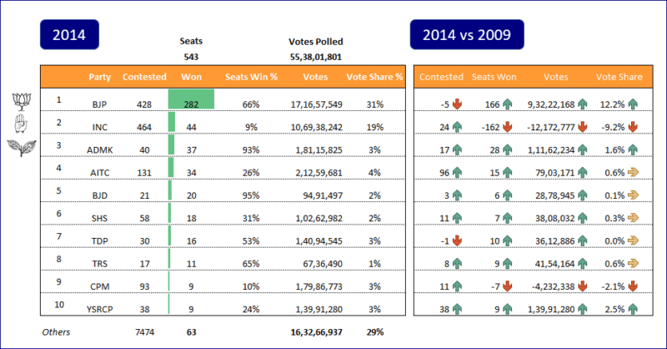Click the green up arrow beside seats won 166

pyautogui.click(x=508, y=104)
